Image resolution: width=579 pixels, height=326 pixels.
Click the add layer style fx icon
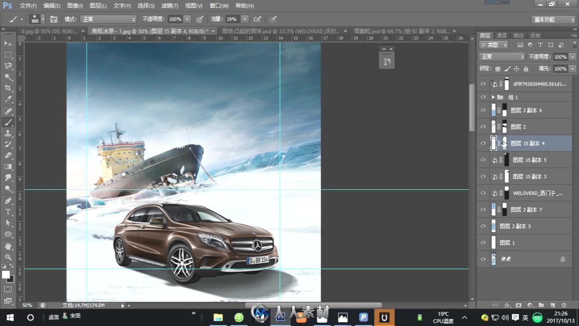tap(507, 305)
